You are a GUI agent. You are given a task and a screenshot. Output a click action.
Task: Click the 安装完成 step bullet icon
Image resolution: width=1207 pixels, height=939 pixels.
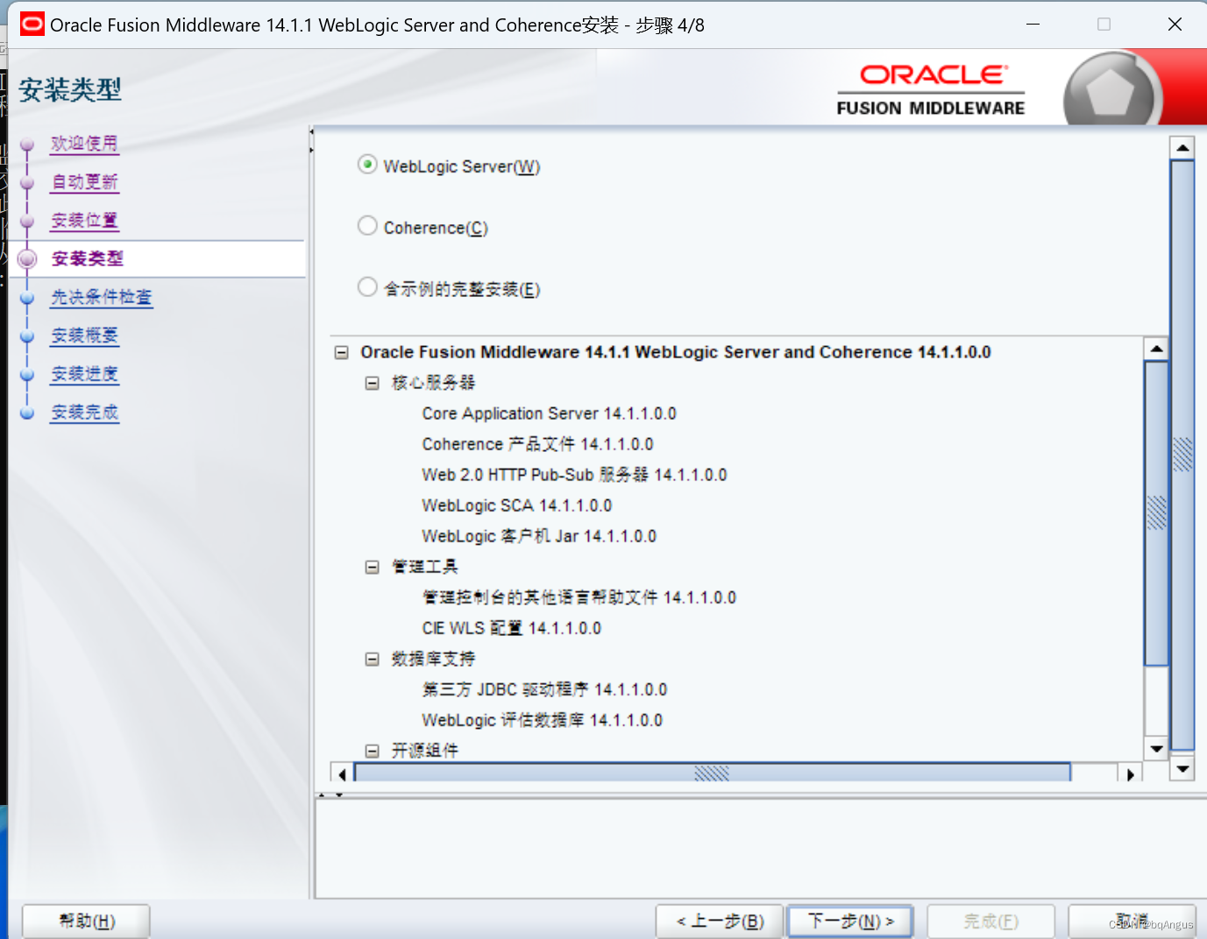[x=27, y=413]
